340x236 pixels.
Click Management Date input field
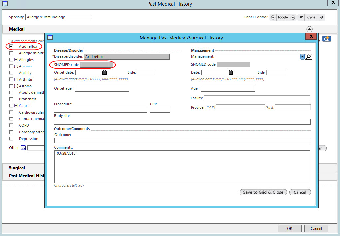214,72
